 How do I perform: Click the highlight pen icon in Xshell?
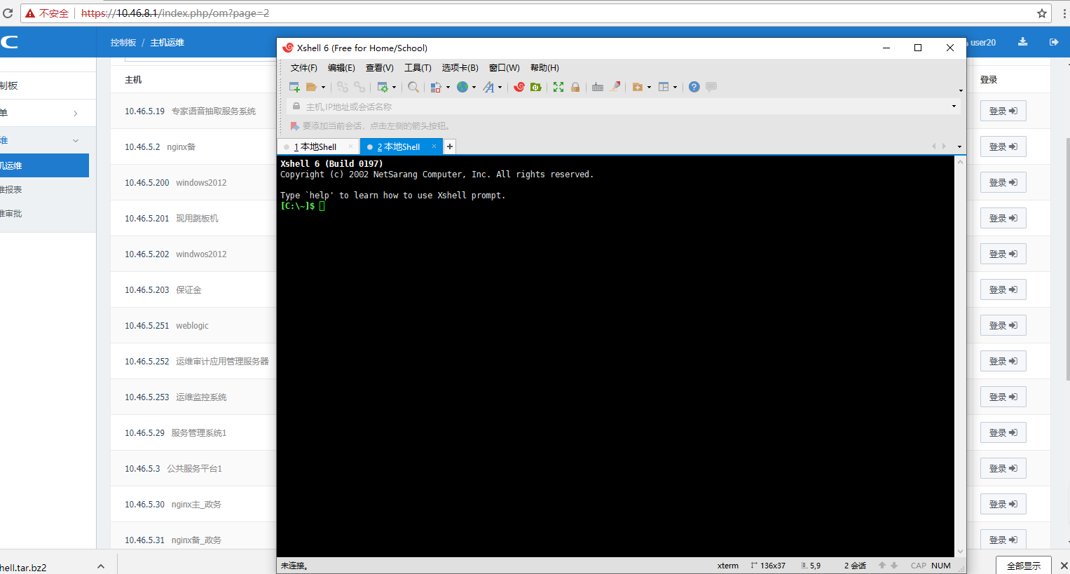pos(615,87)
